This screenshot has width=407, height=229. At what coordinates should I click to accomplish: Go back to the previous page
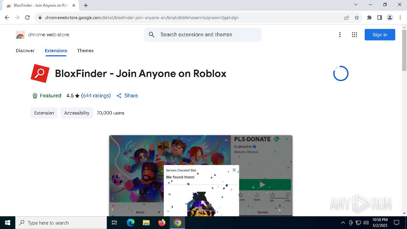click(7, 17)
